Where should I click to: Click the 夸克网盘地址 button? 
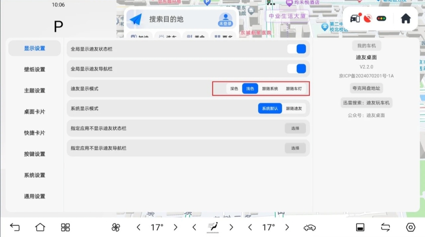[366, 88]
